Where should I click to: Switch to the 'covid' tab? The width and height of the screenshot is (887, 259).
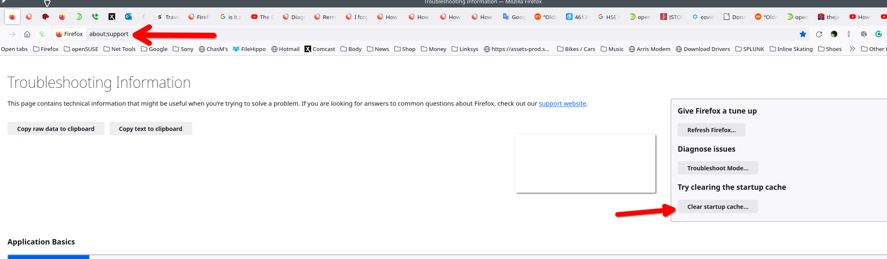703,17
